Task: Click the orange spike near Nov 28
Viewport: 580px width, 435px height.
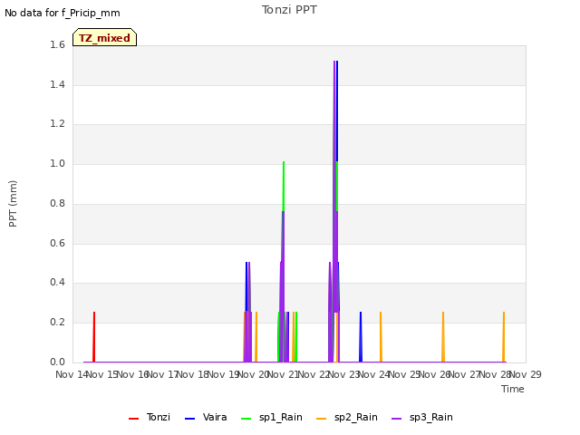Action: tap(504, 336)
